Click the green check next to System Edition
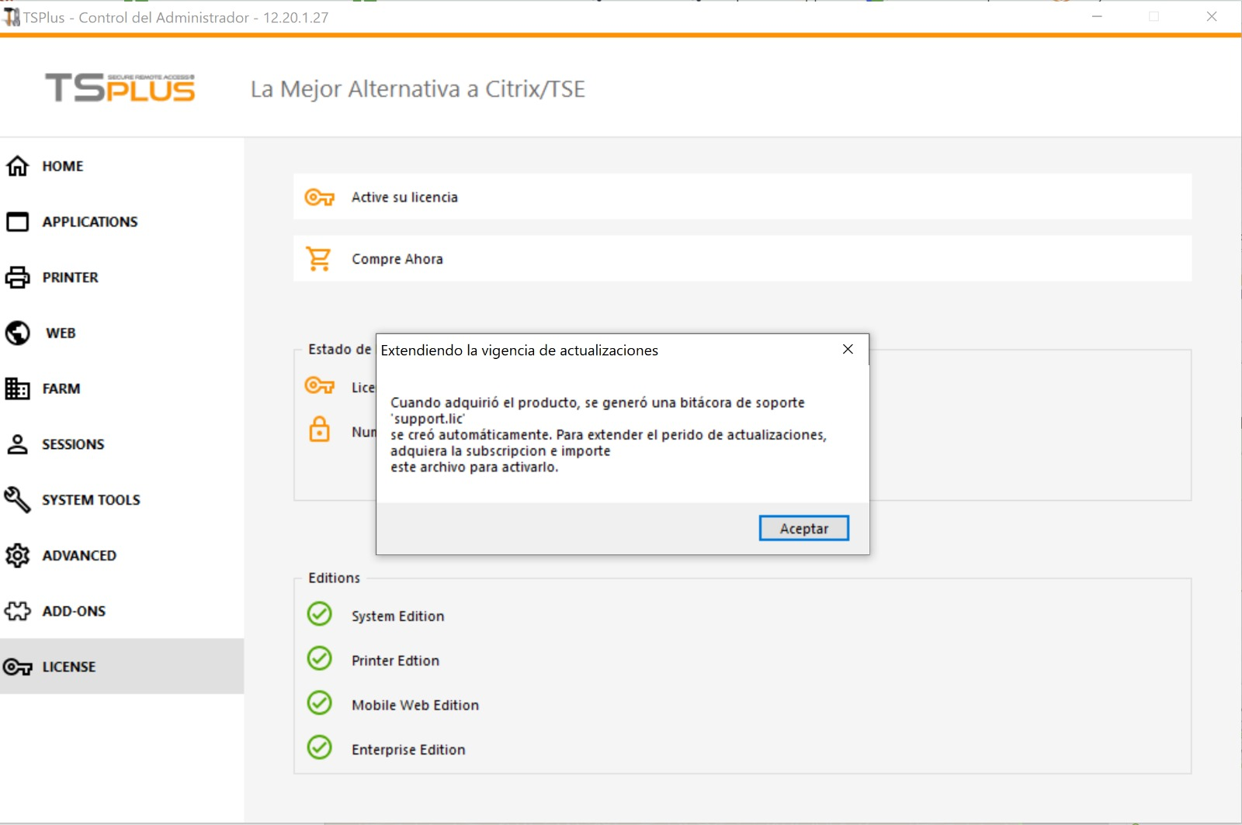The width and height of the screenshot is (1242, 825). (x=319, y=614)
